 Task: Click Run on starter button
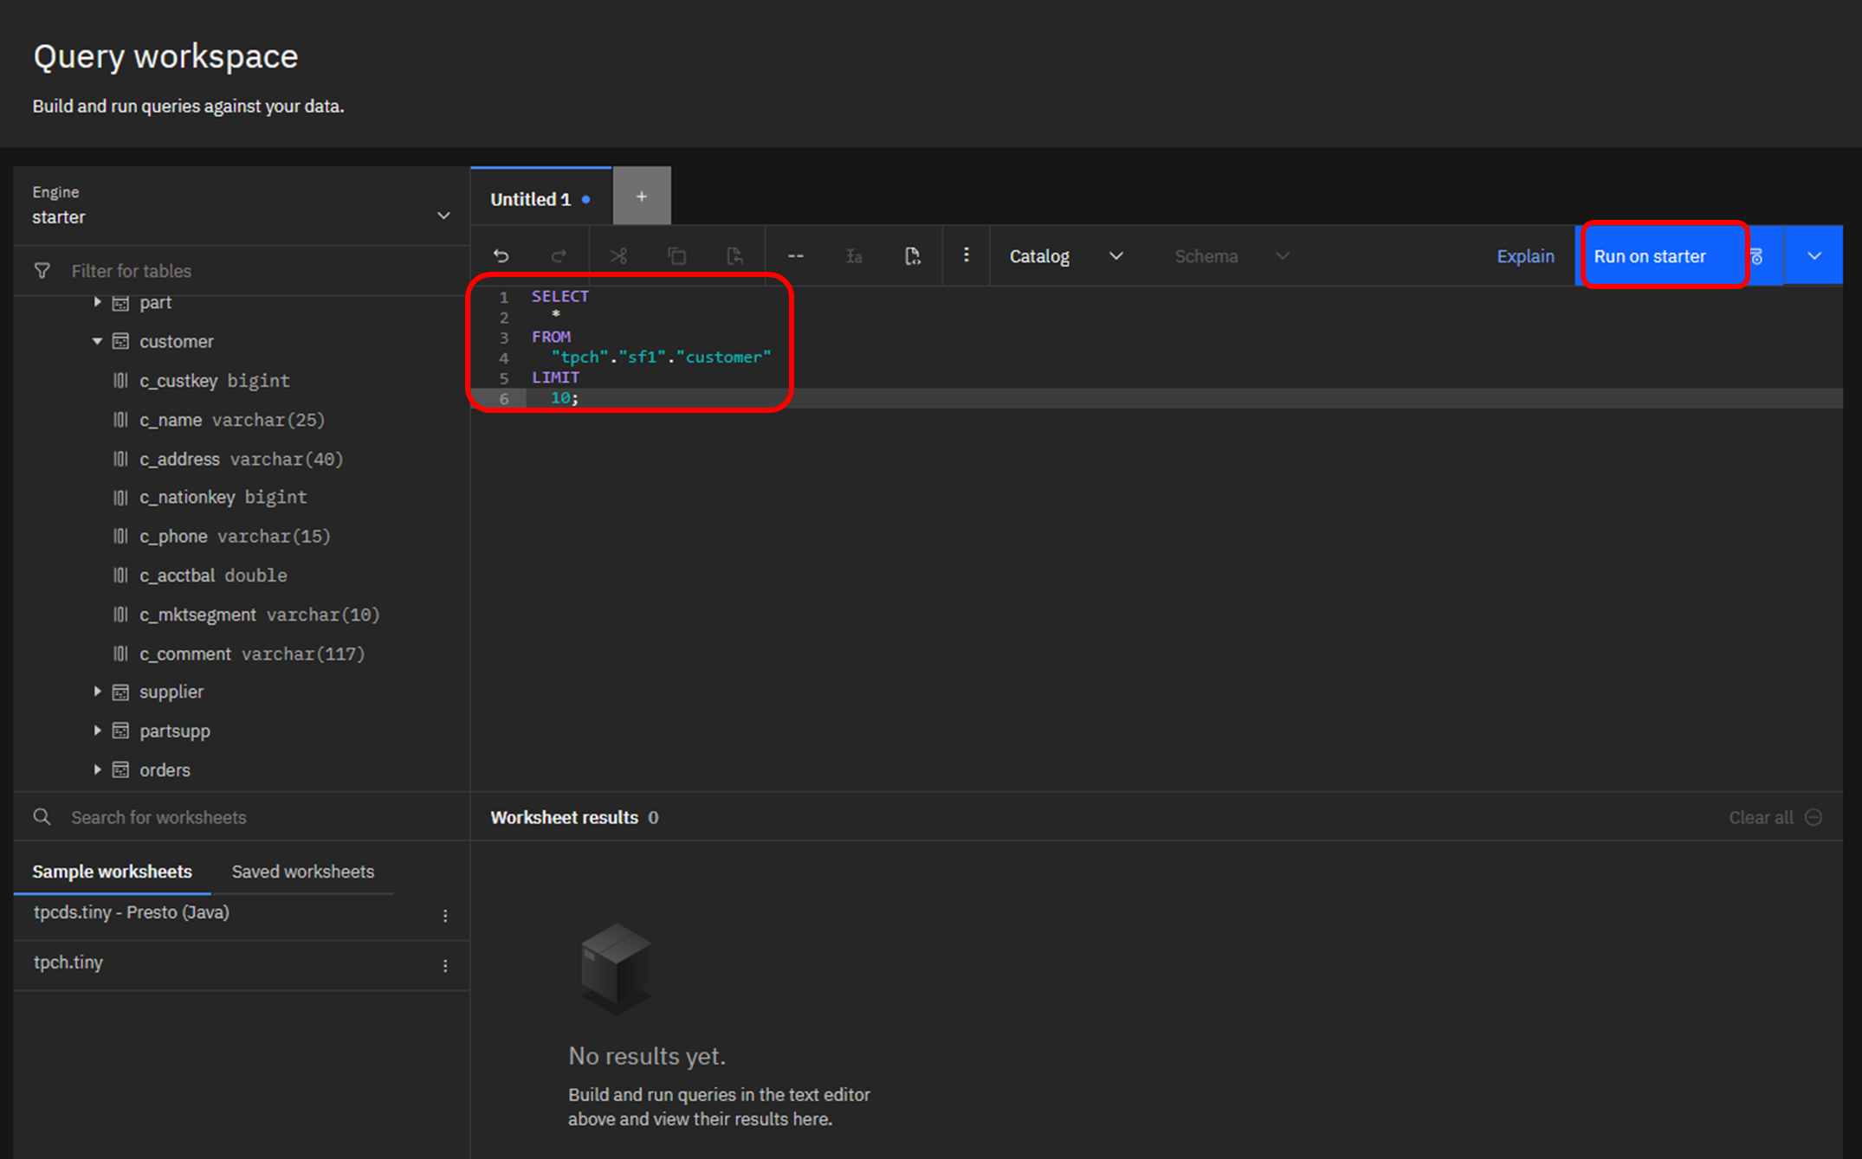[x=1649, y=256]
